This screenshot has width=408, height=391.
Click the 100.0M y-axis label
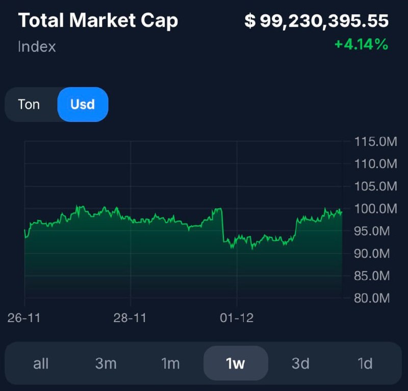tap(375, 209)
